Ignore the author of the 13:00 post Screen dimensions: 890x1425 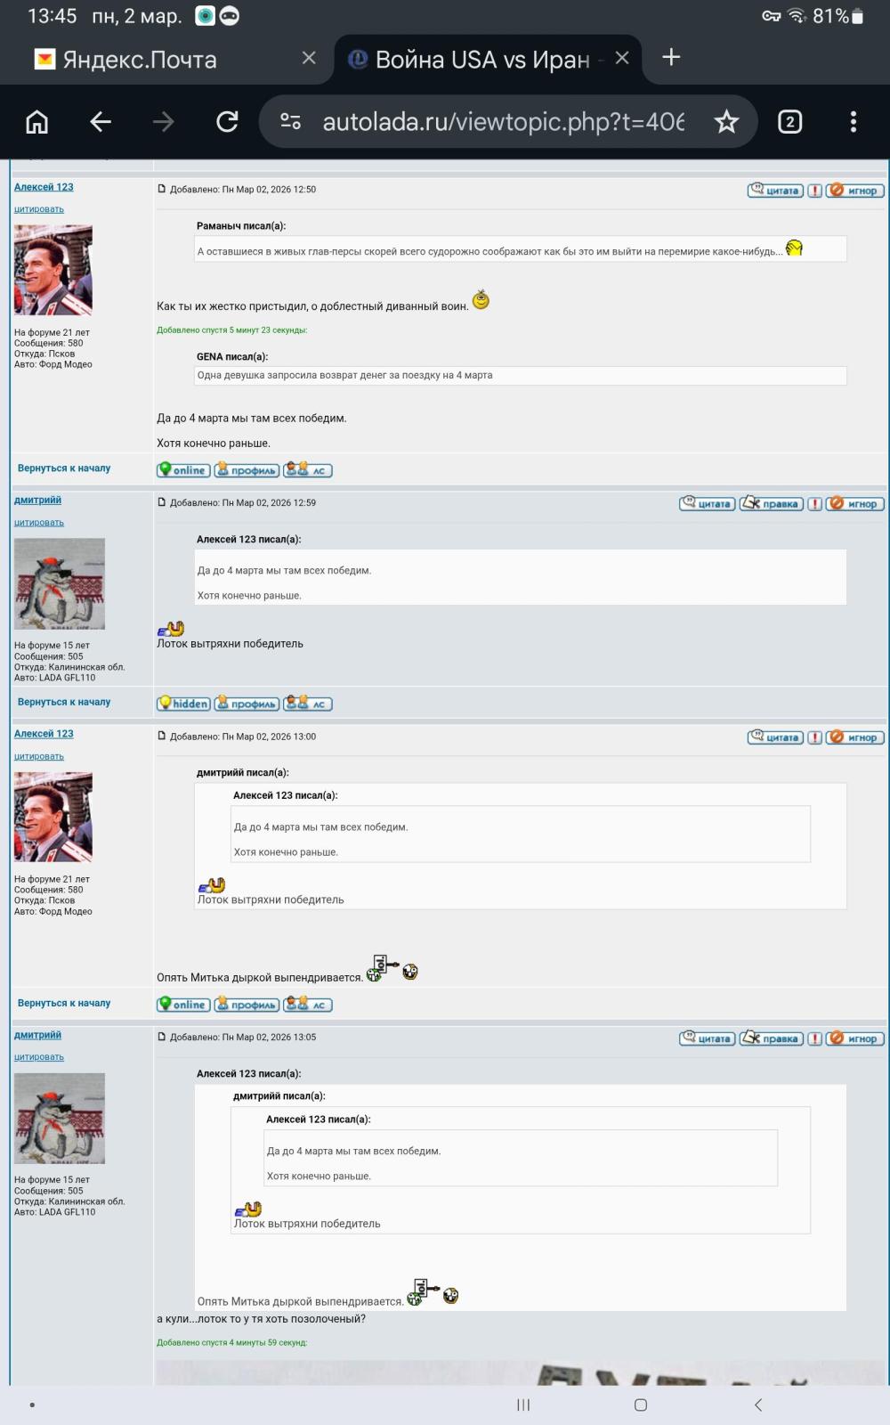point(854,737)
